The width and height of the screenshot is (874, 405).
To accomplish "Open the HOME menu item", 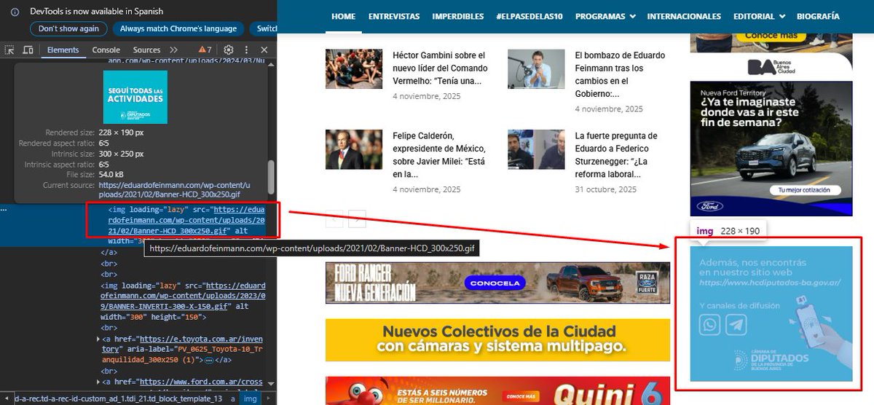I will (x=344, y=16).
